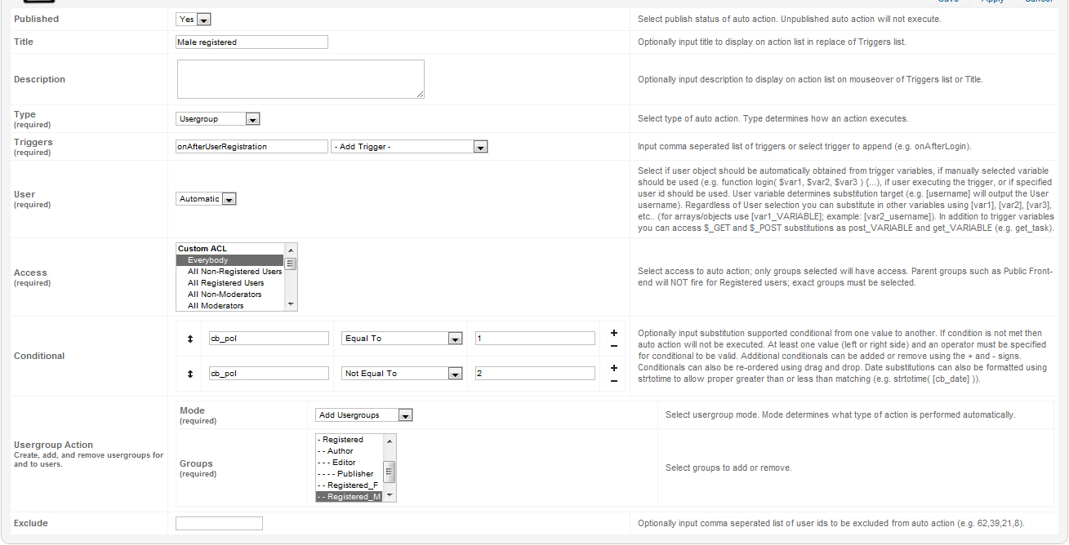Open the Published Yes dropdown

(194, 19)
